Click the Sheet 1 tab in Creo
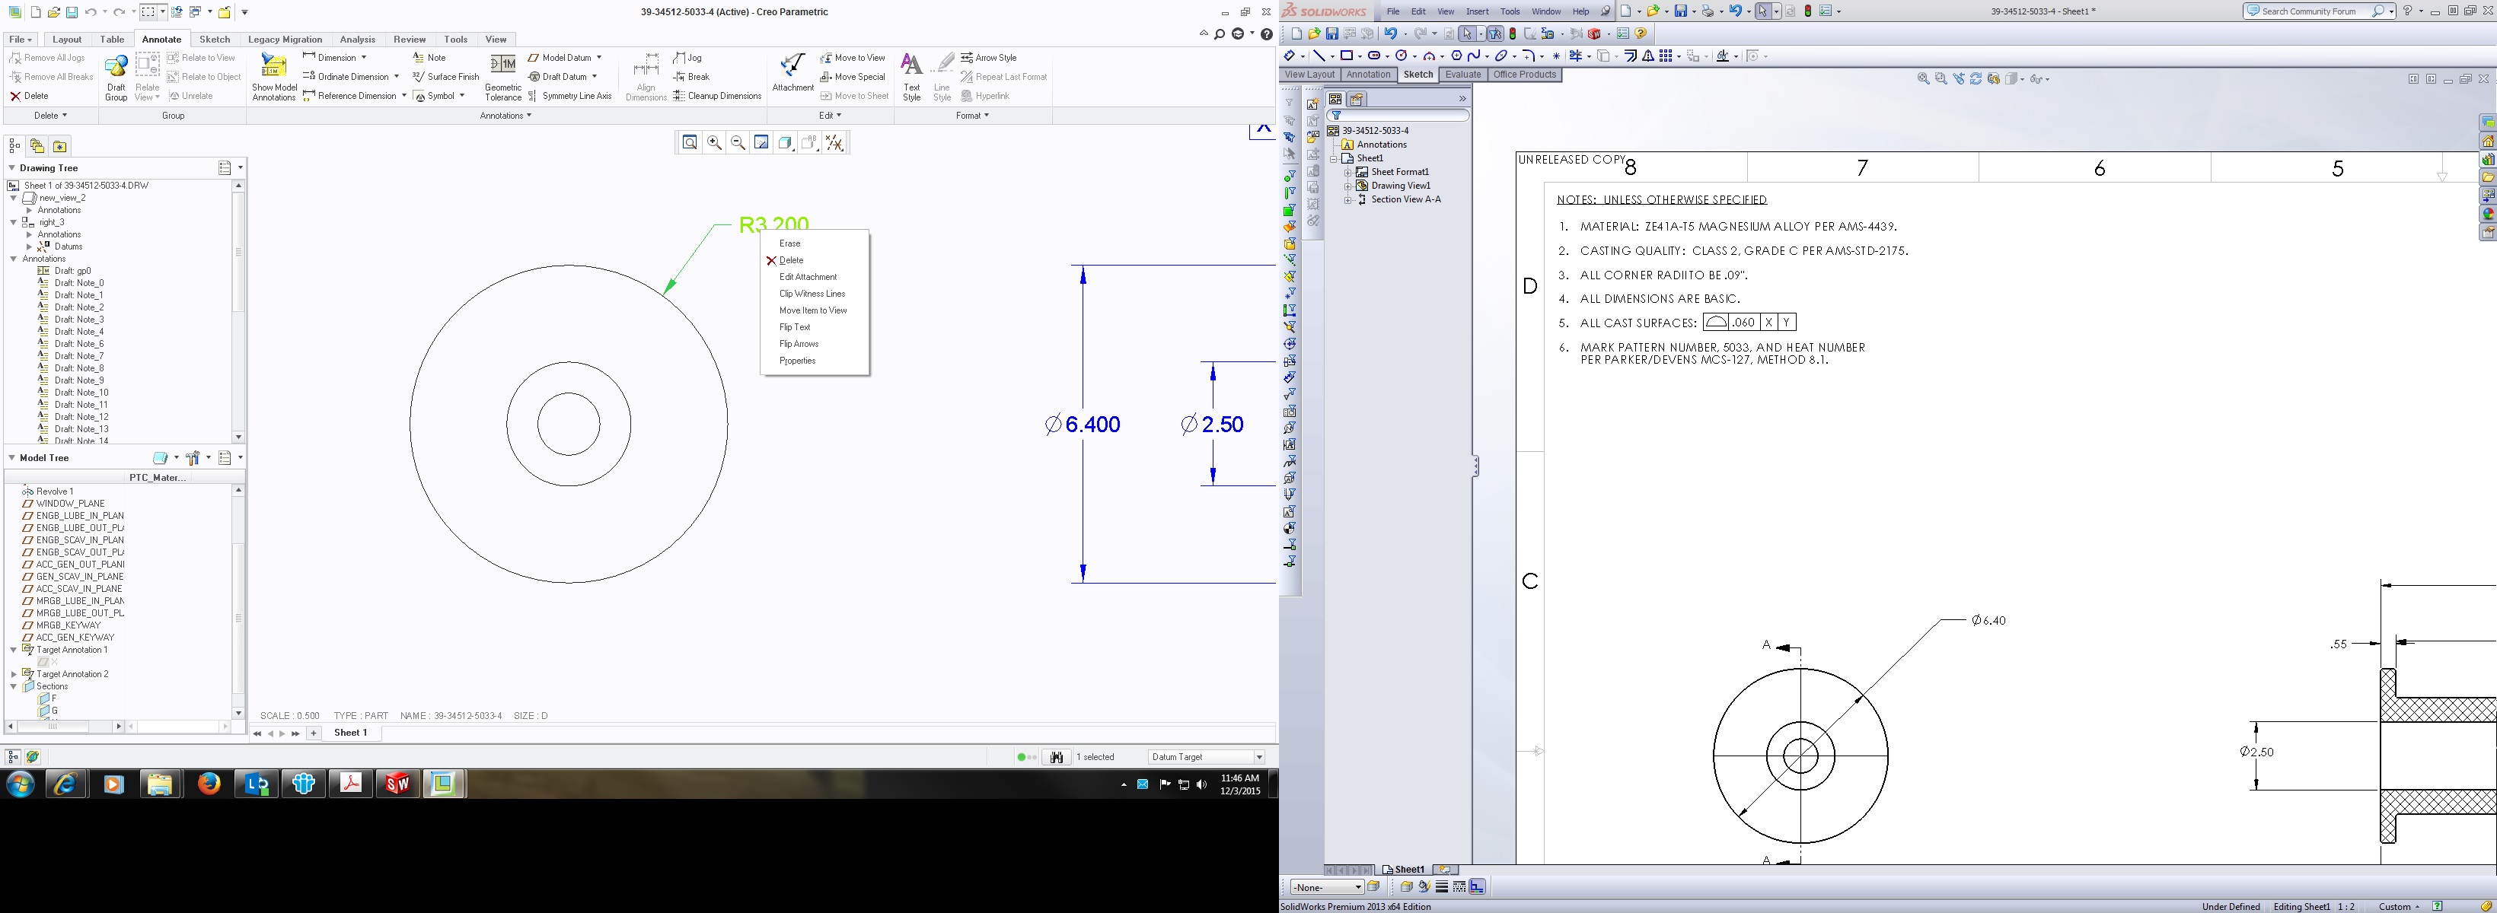2497x913 pixels. tap(351, 733)
